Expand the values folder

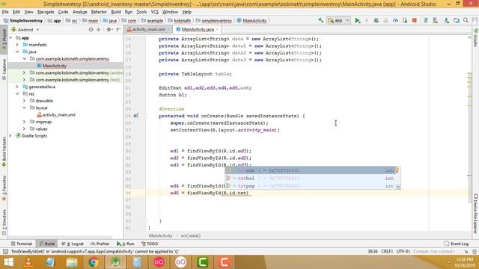(x=24, y=129)
